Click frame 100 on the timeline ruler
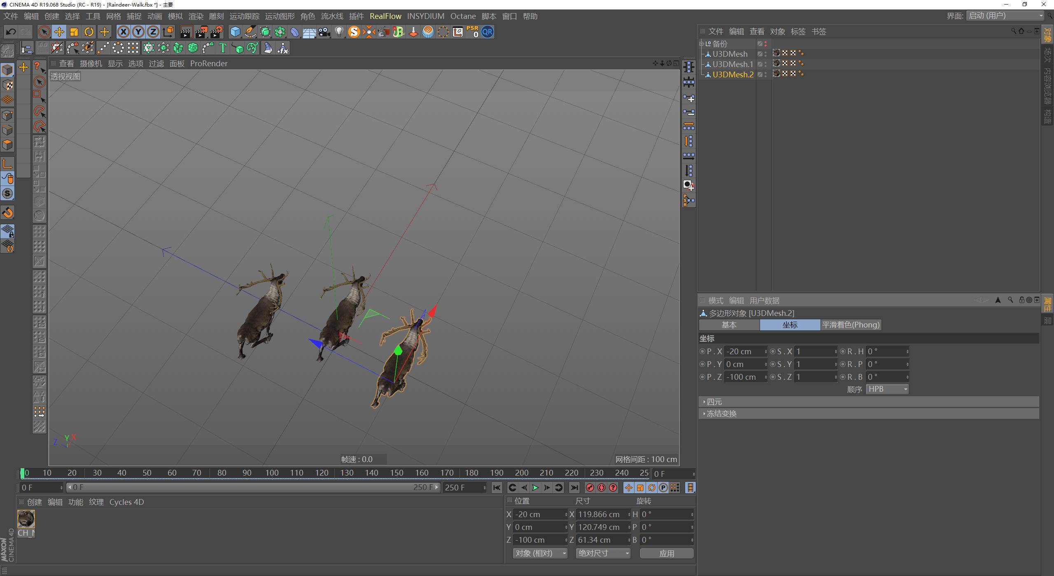 point(272,473)
